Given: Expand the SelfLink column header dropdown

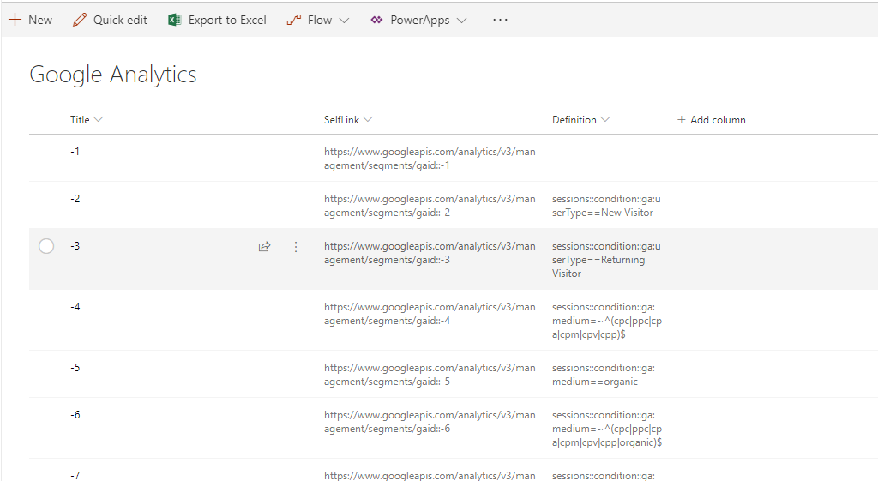Looking at the screenshot, I should point(368,120).
